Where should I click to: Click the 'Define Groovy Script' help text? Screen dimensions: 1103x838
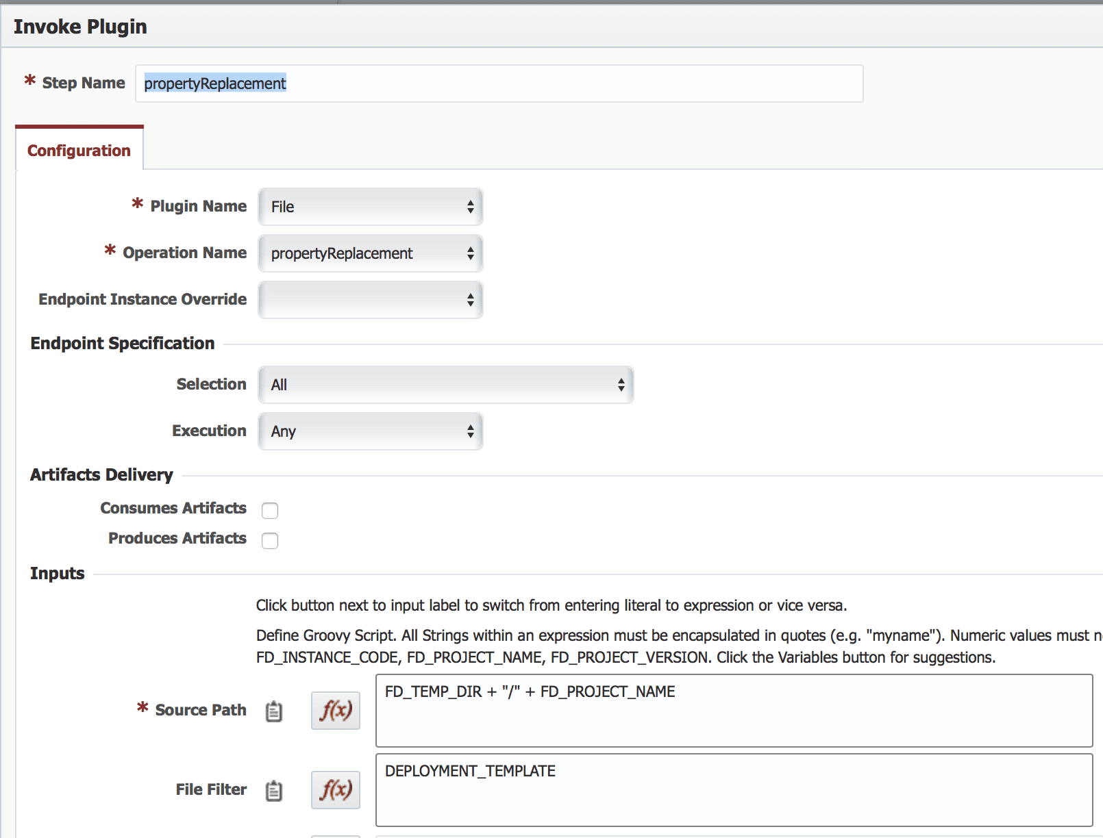coord(680,635)
